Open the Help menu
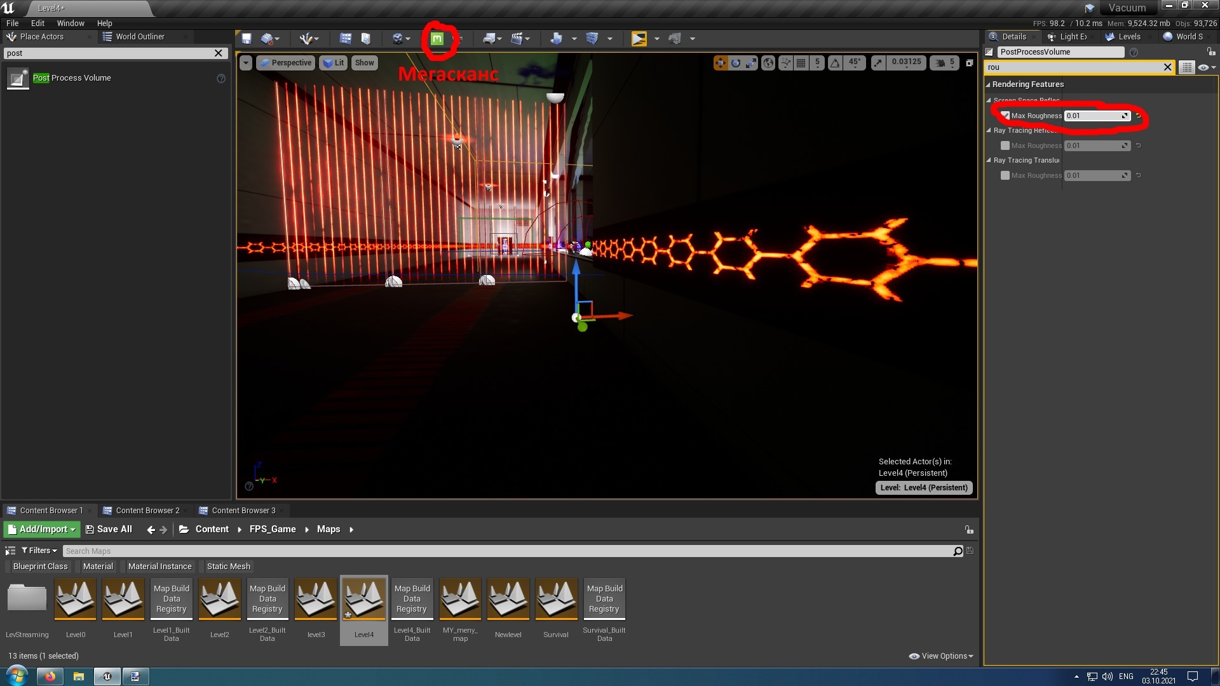Image resolution: width=1220 pixels, height=686 pixels. [104, 23]
